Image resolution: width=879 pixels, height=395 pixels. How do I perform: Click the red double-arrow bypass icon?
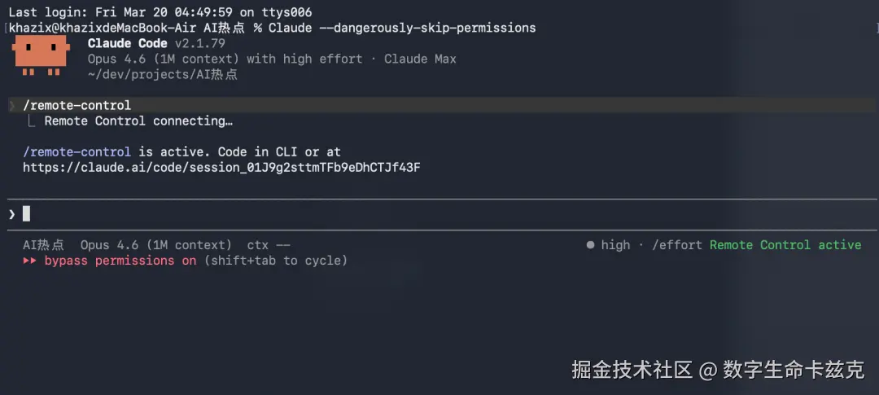(x=29, y=261)
